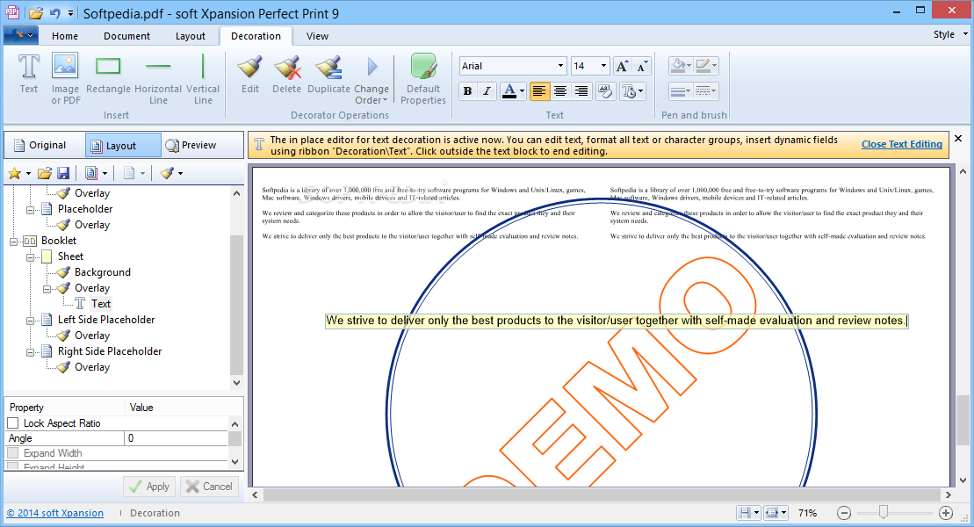Select the Decoration ribbon tab
974x527 pixels.
(x=256, y=36)
